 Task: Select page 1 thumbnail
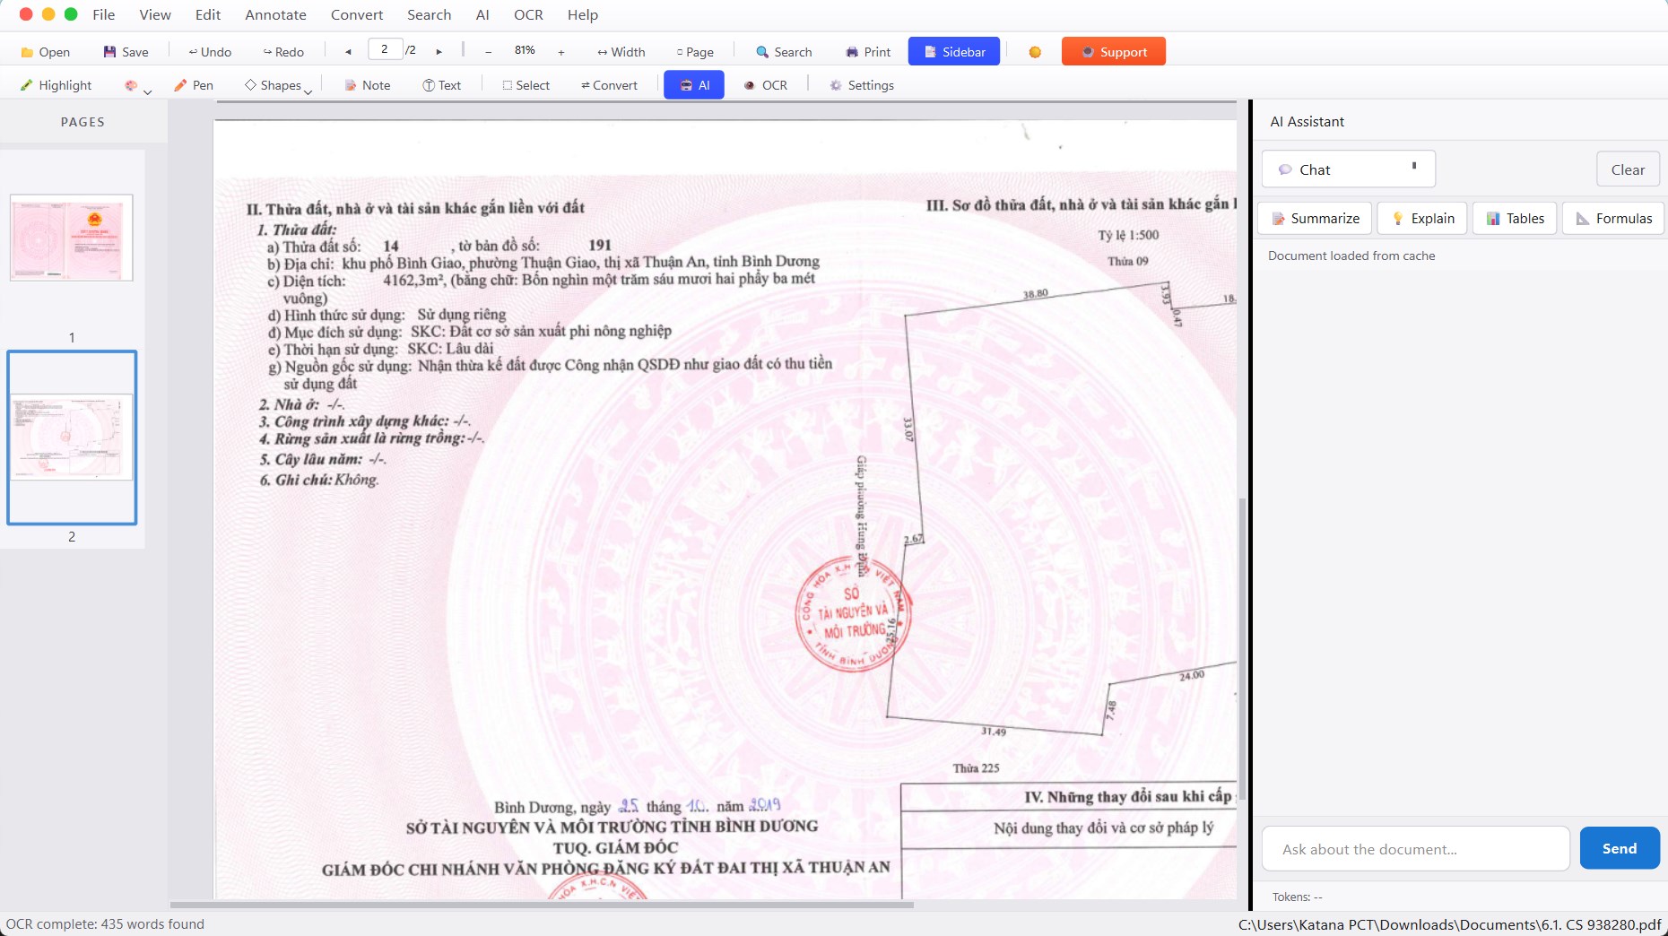tap(72, 238)
